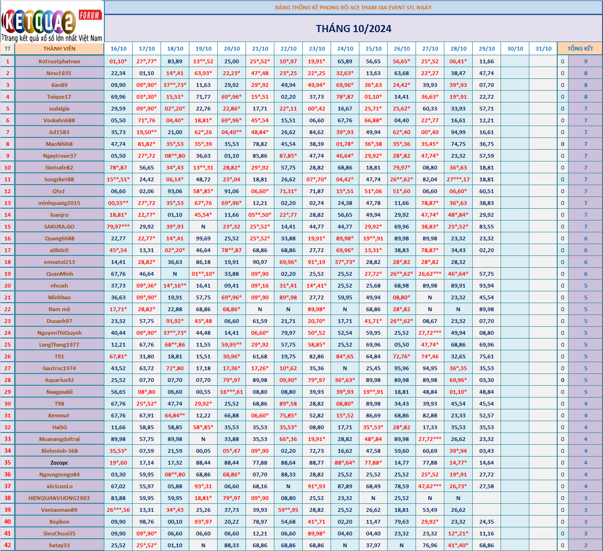The height and width of the screenshot is (551, 603).
Task: Select Zozopc's 24/10 cell 88*,64*
Action: [345, 463]
